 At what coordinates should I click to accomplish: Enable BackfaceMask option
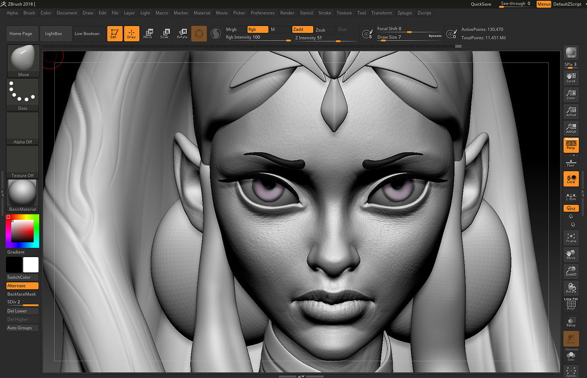[23, 294]
